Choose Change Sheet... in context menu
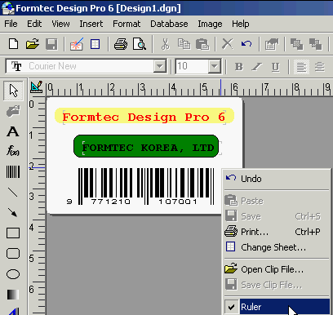Image resolution: width=333 pixels, height=315 pixels. tap(277, 247)
